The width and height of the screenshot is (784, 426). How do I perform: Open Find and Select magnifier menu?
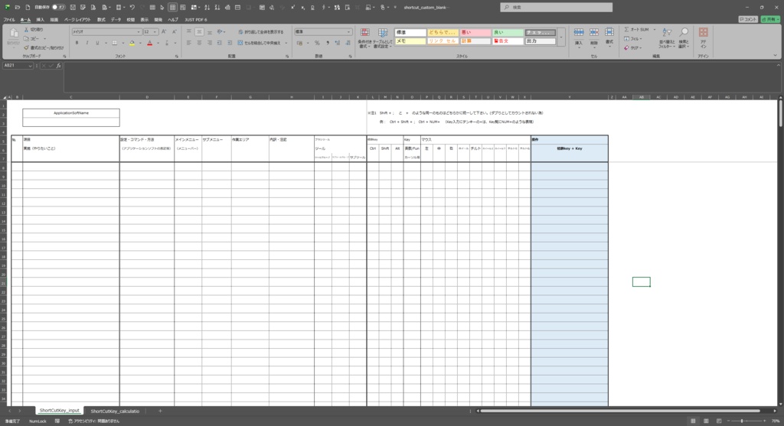point(684,38)
